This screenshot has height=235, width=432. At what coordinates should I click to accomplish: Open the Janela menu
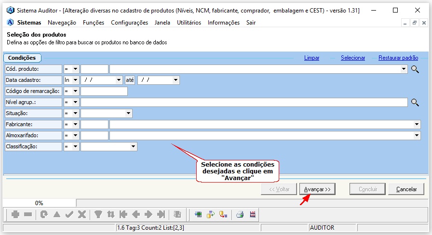[162, 23]
